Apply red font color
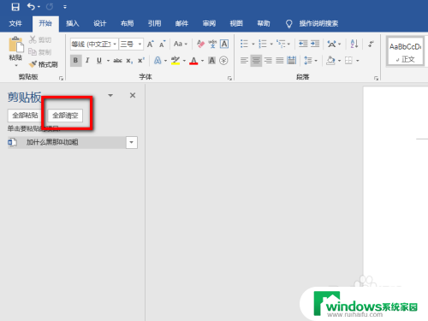This screenshot has height=321, width=428. click(x=193, y=61)
